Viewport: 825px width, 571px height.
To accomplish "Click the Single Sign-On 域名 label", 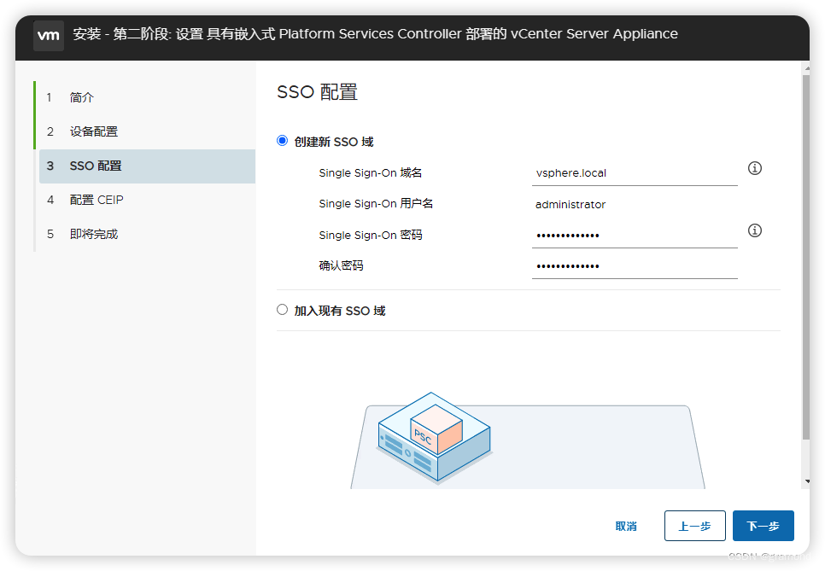I will tap(371, 173).
